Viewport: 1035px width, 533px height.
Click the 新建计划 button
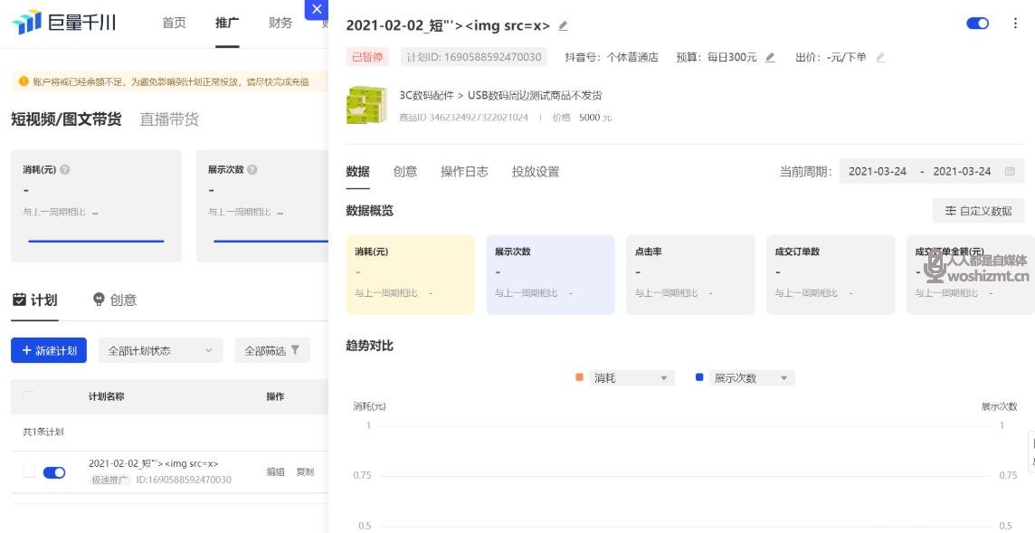point(49,350)
